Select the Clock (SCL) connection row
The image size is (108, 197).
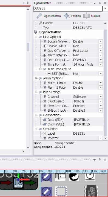[69, 124]
